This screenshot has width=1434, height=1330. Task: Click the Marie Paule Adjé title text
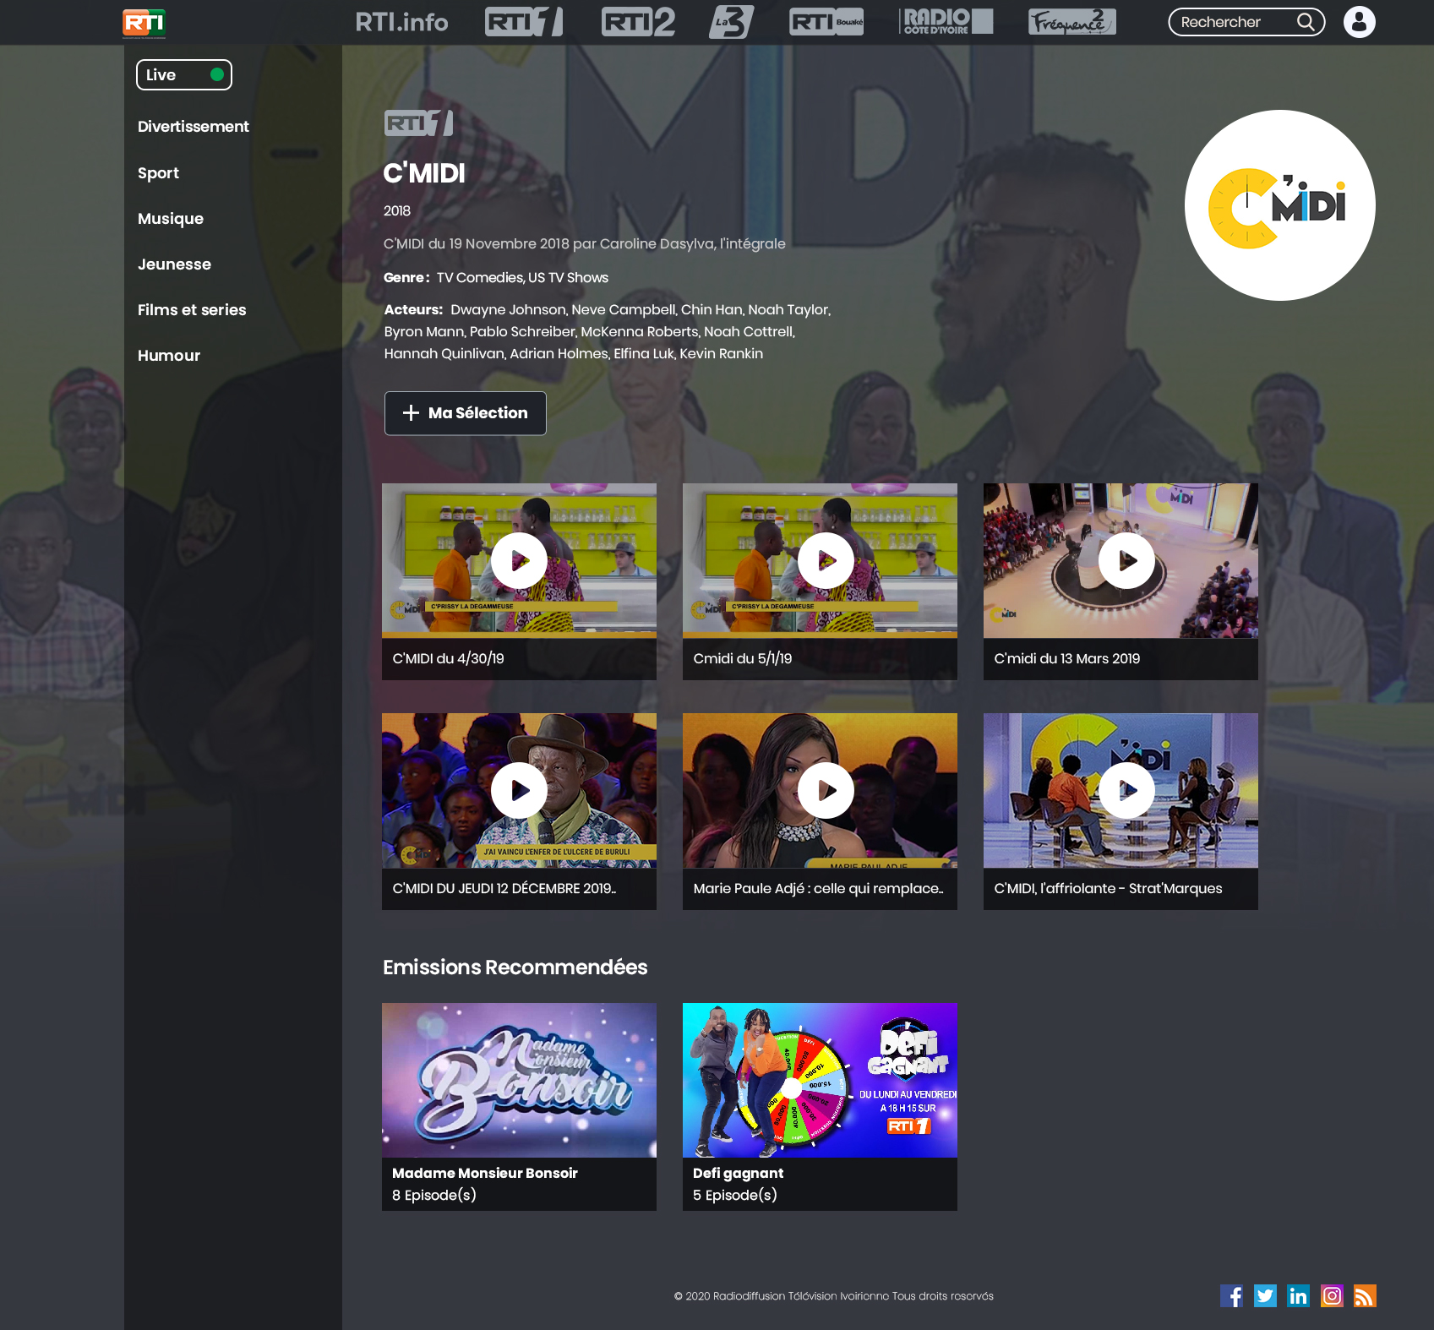pyautogui.click(x=819, y=889)
